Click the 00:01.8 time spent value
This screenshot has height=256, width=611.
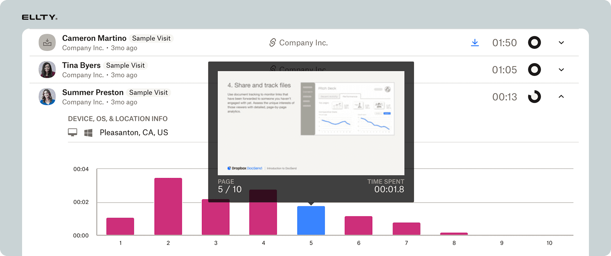click(389, 189)
